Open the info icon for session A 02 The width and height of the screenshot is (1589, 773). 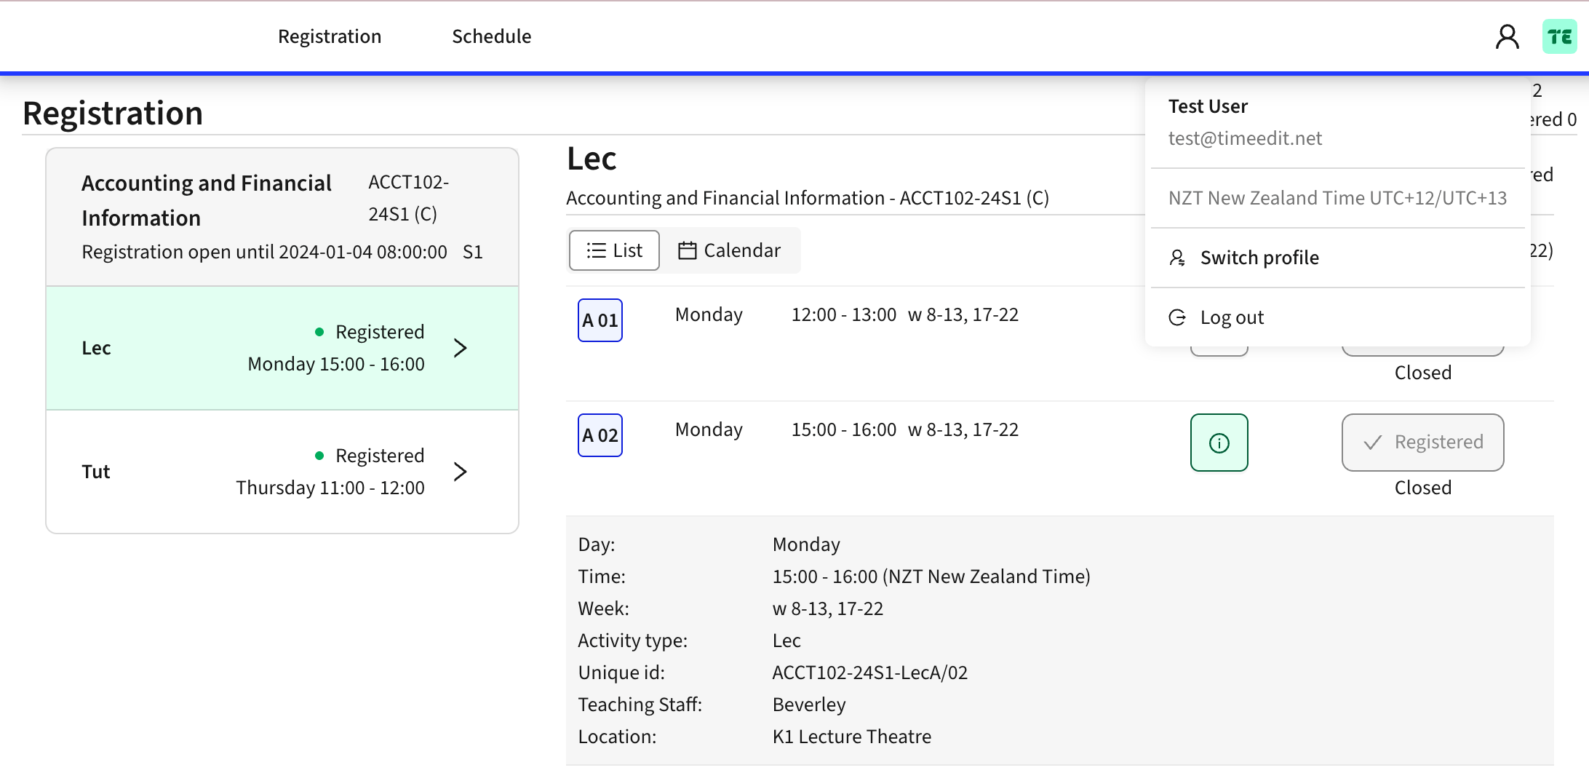point(1219,442)
